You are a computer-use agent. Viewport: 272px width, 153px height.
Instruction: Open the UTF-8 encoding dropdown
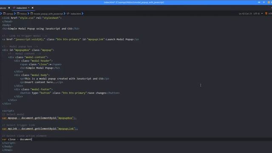[258, 14]
